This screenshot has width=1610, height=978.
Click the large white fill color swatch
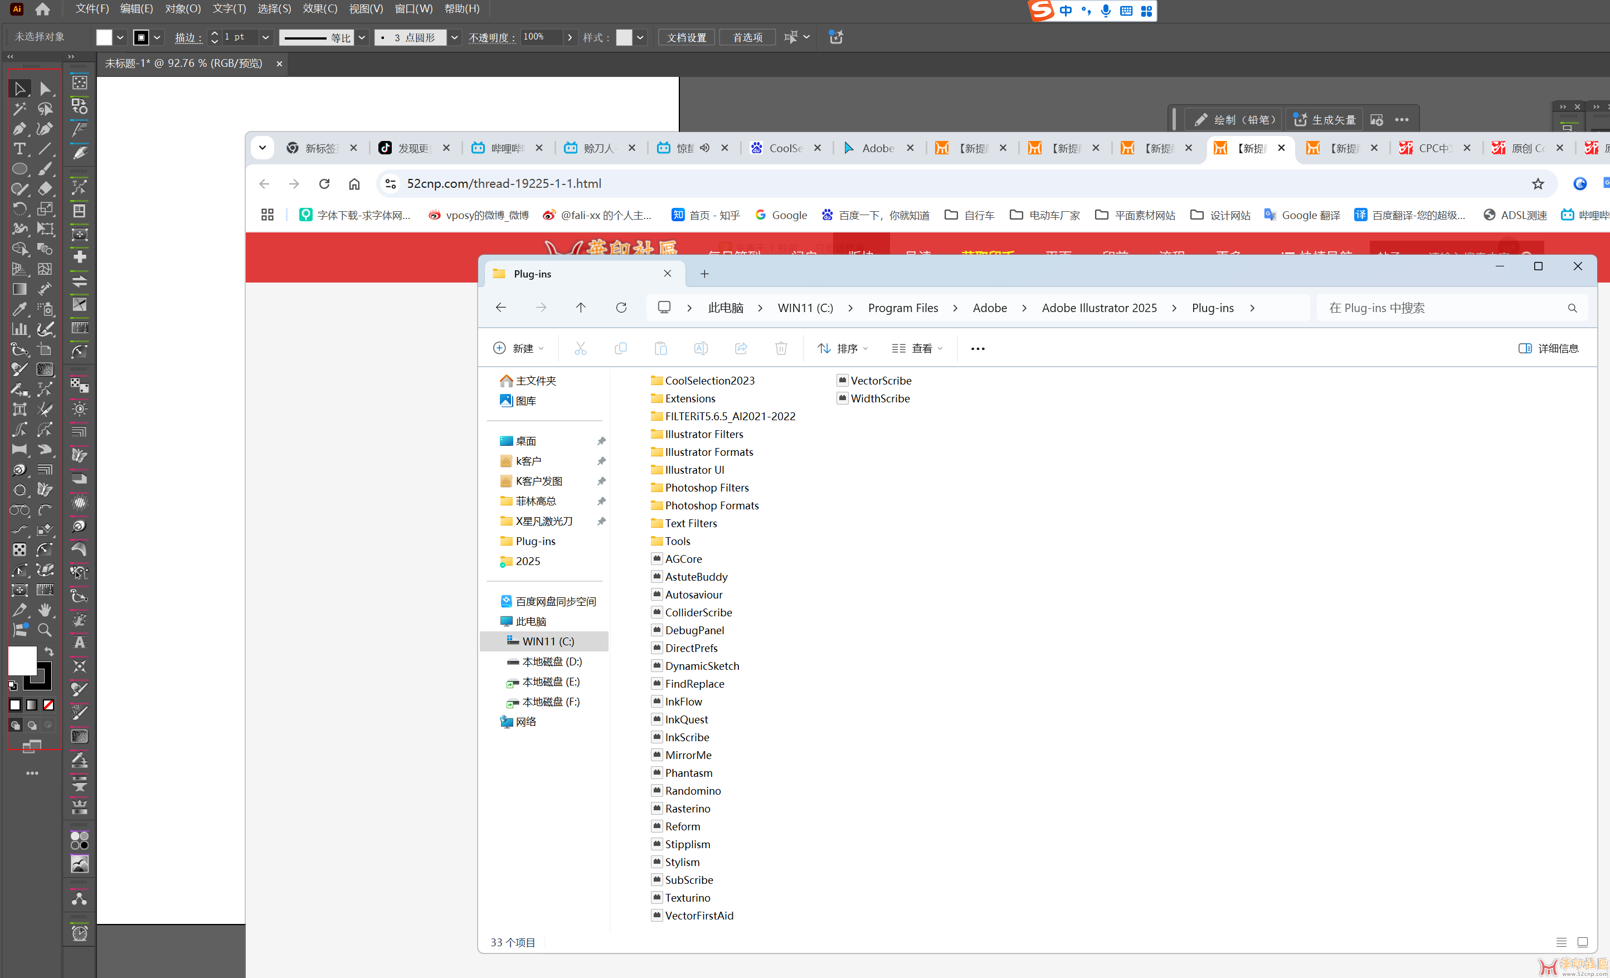22,660
